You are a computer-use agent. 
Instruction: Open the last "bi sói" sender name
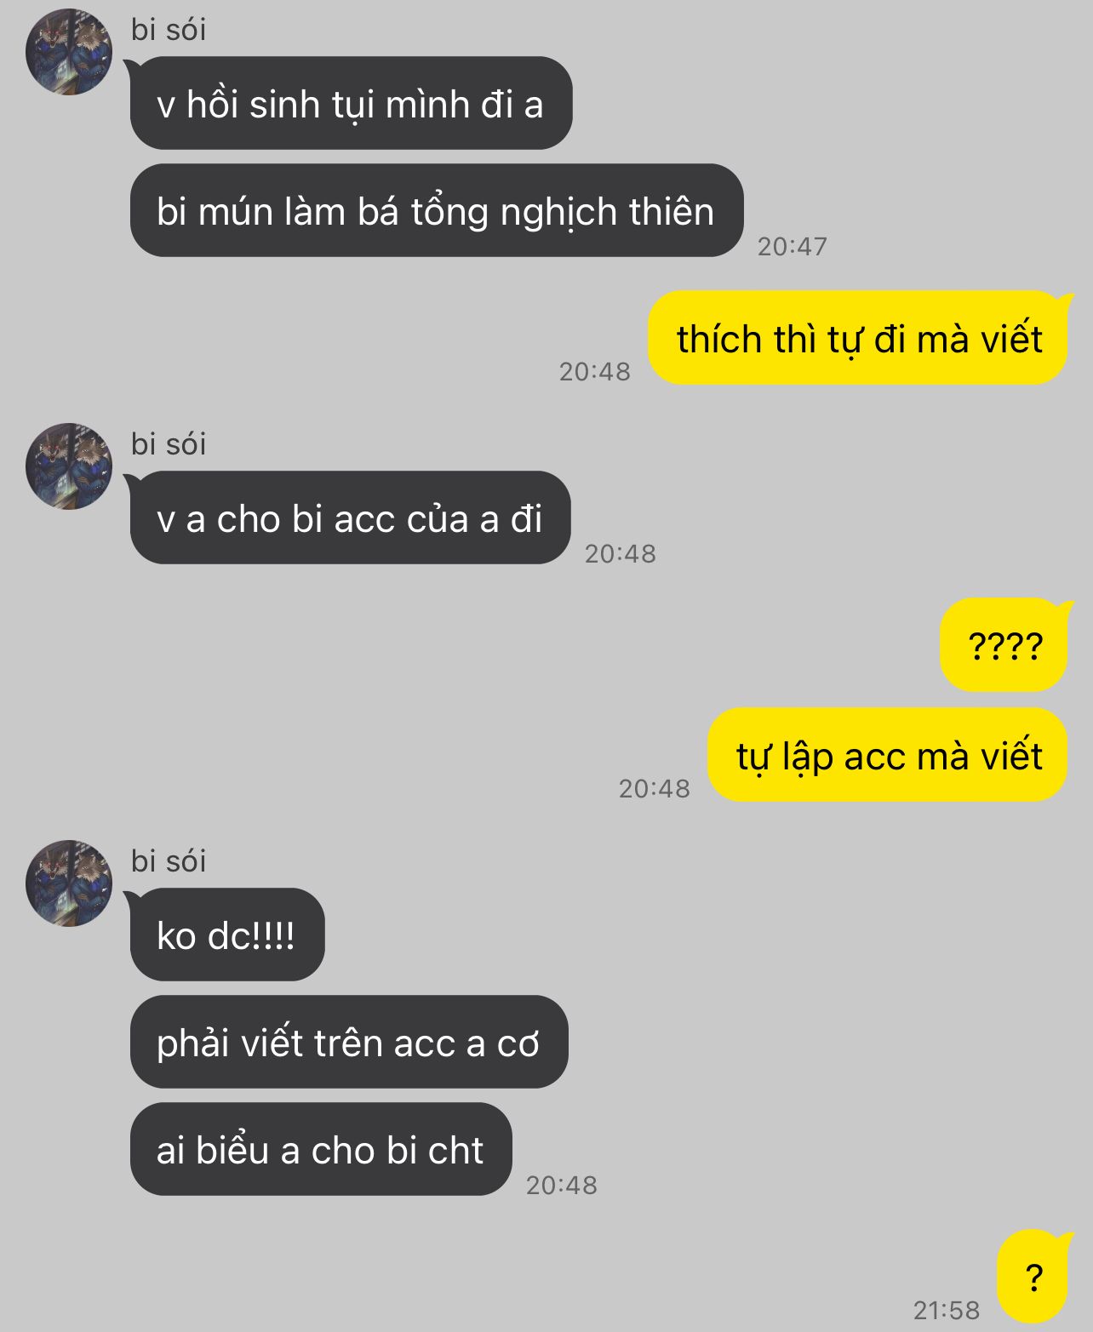pyautogui.click(x=169, y=861)
